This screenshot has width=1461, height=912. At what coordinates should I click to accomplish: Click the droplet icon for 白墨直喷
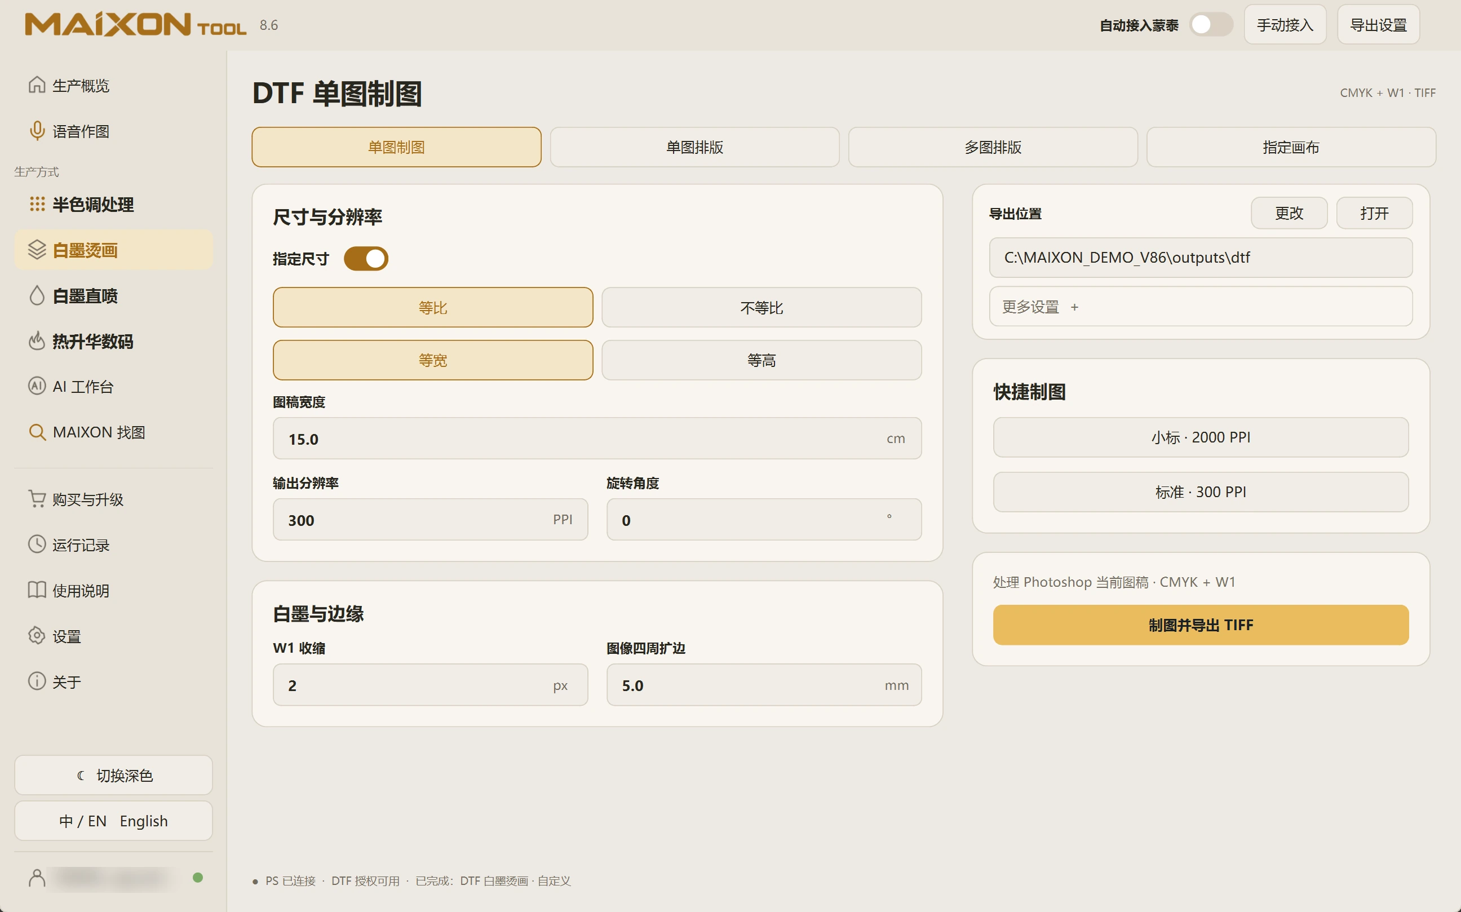pos(37,295)
